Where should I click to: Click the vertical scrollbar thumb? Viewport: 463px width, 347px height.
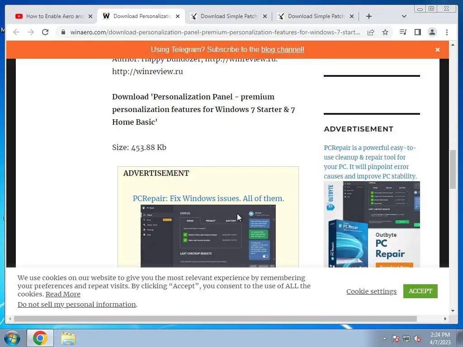(x=453, y=169)
